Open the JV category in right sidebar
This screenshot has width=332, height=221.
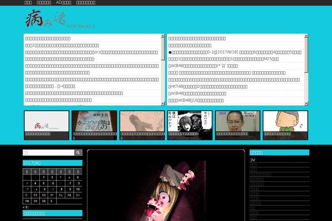[253, 160]
